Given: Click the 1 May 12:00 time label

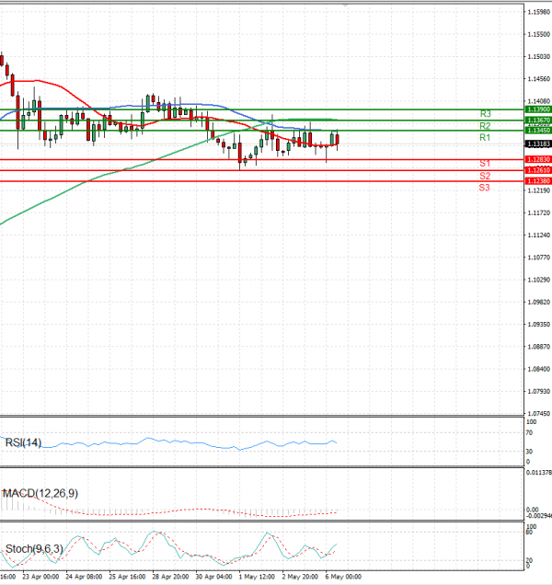Looking at the screenshot, I should click(257, 577).
